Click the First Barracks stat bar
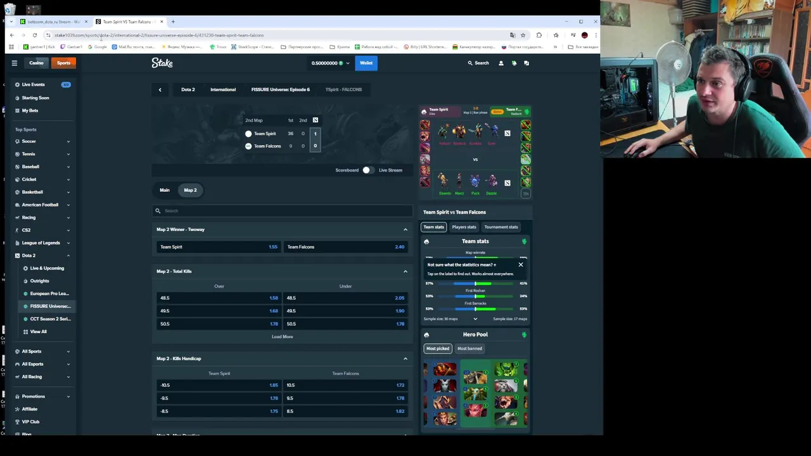The image size is (811, 456). [475, 308]
